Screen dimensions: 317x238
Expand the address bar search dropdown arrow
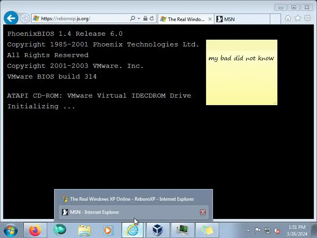tap(139, 18)
